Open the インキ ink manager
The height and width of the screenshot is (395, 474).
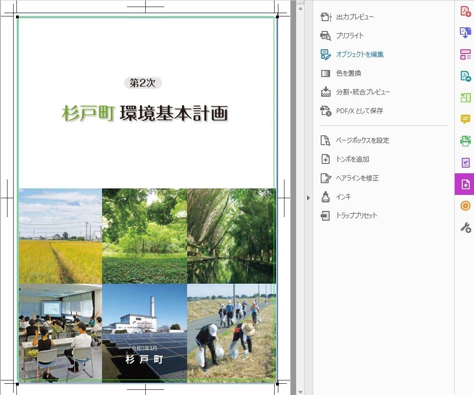336,197
